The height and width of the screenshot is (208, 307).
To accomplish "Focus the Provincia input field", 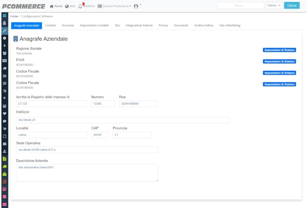I will pyautogui.click(x=132, y=135).
